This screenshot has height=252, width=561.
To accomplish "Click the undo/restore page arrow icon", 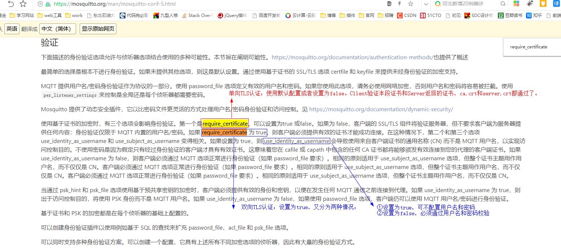I will pos(11,4).
